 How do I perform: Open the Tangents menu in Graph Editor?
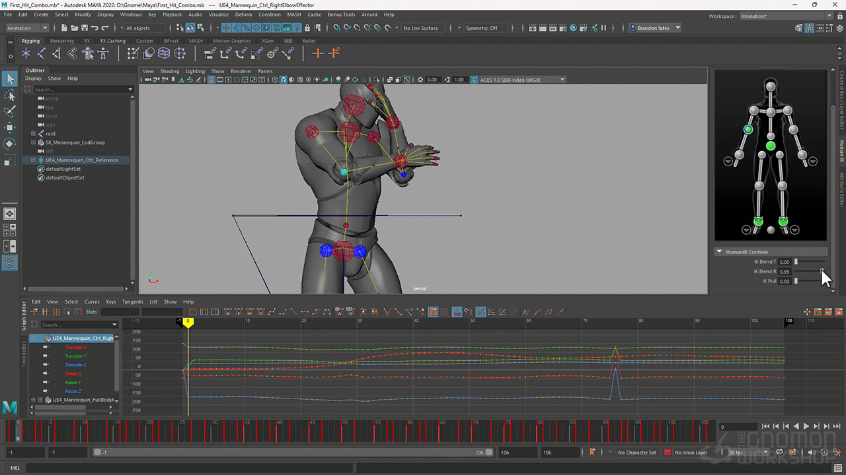(132, 301)
